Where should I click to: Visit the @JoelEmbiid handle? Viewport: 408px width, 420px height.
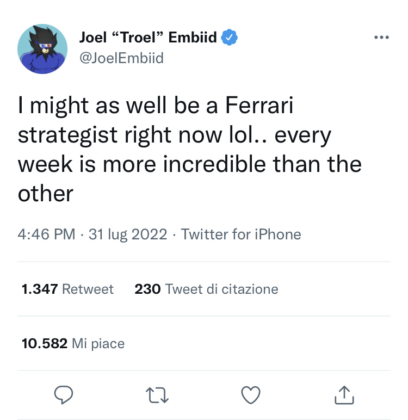click(x=121, y=58)
